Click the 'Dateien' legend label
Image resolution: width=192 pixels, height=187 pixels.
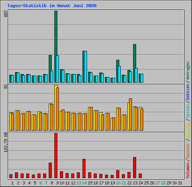tap(188, 92)
